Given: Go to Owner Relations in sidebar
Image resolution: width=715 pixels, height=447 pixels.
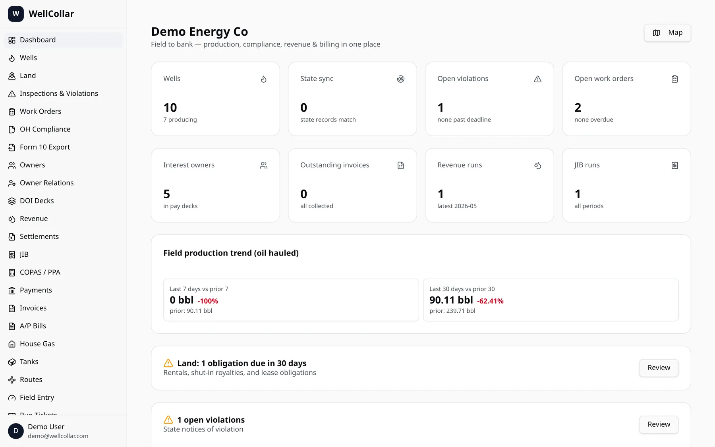Looking at the screenshot, I should (x=64, y=183).
